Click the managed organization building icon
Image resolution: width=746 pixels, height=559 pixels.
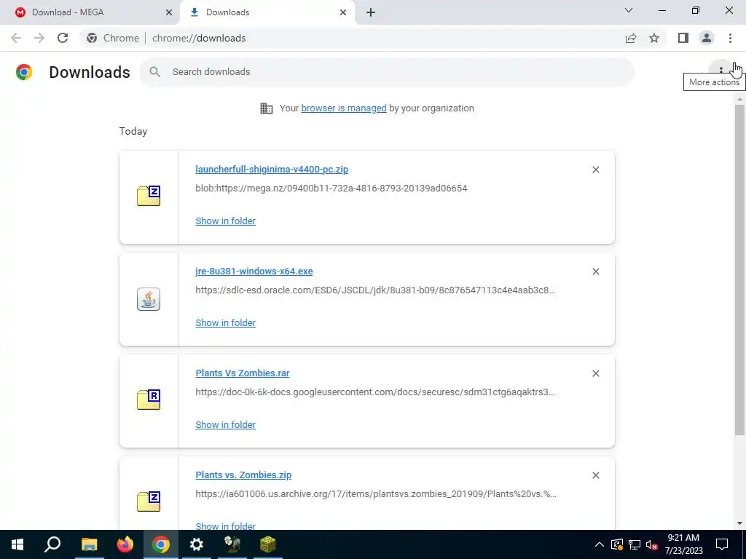(267, 108)
